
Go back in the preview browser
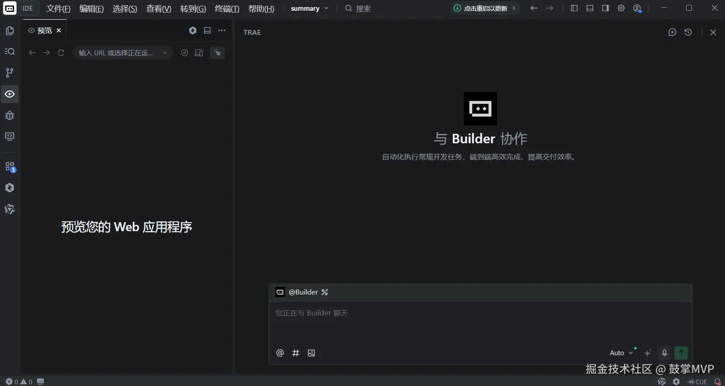pos(32,53)
